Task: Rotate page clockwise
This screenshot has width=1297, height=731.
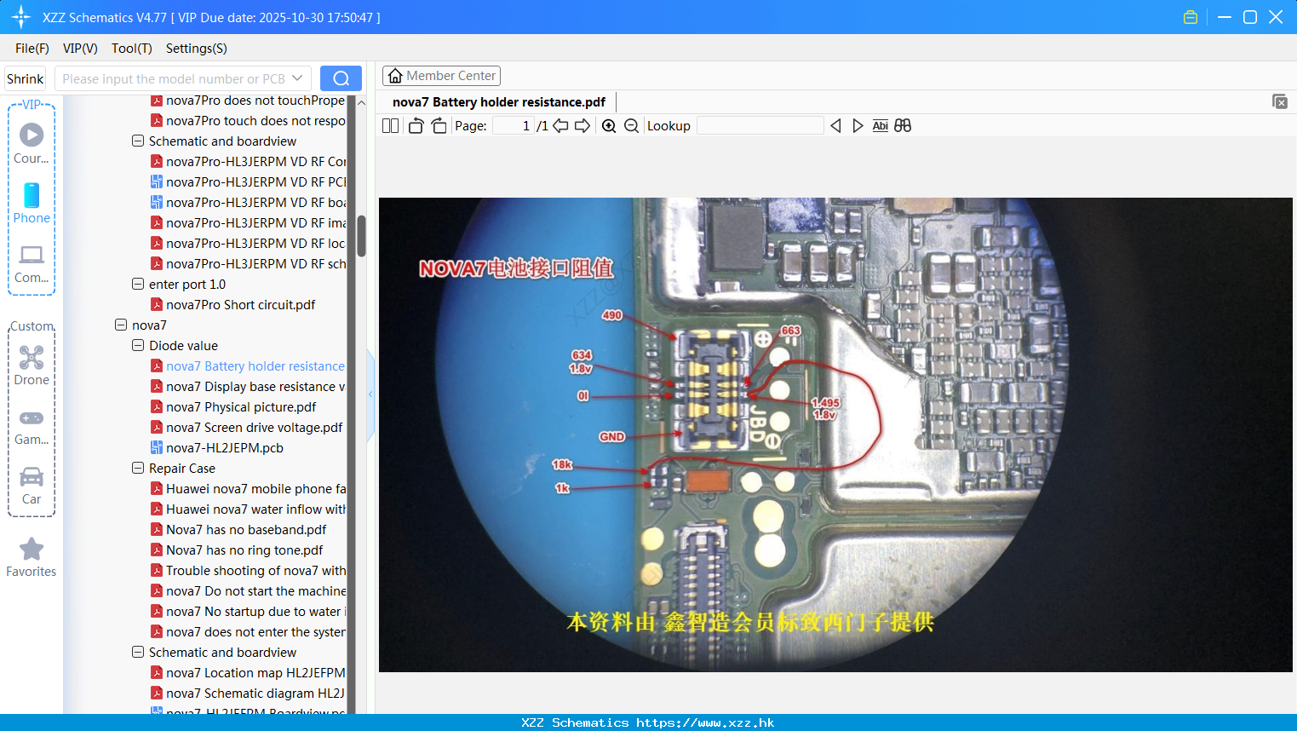Action: tap(439, 125)
